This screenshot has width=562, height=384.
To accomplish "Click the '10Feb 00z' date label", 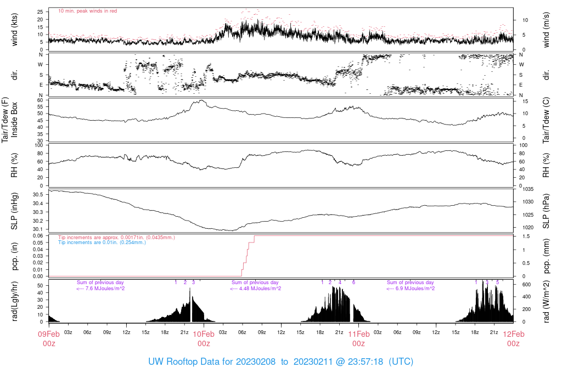I will tap(204, 339).
